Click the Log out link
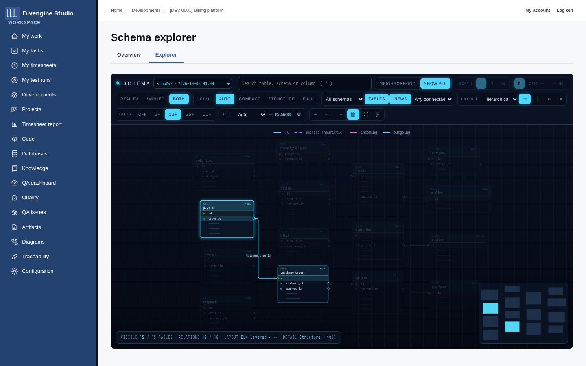586x366 pixels. (564, 10)
